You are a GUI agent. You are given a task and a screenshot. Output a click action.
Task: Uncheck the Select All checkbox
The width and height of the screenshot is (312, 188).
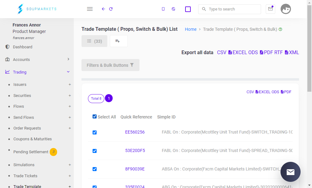pyautogui.click(x=94, y=117)
